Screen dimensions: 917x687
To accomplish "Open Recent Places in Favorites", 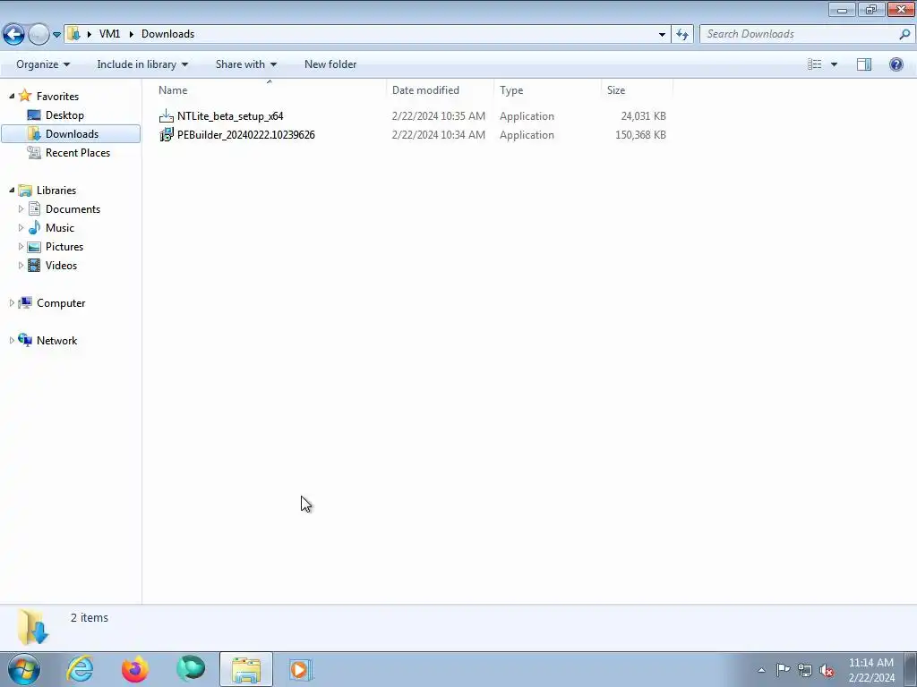I will tap(77, 152).
